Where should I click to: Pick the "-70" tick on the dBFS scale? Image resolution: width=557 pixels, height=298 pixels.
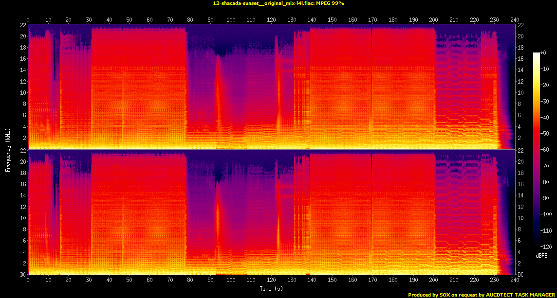(544, 166)
